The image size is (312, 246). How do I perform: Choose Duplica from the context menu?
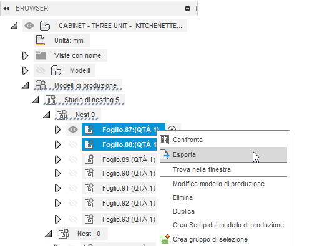point(223,211)
